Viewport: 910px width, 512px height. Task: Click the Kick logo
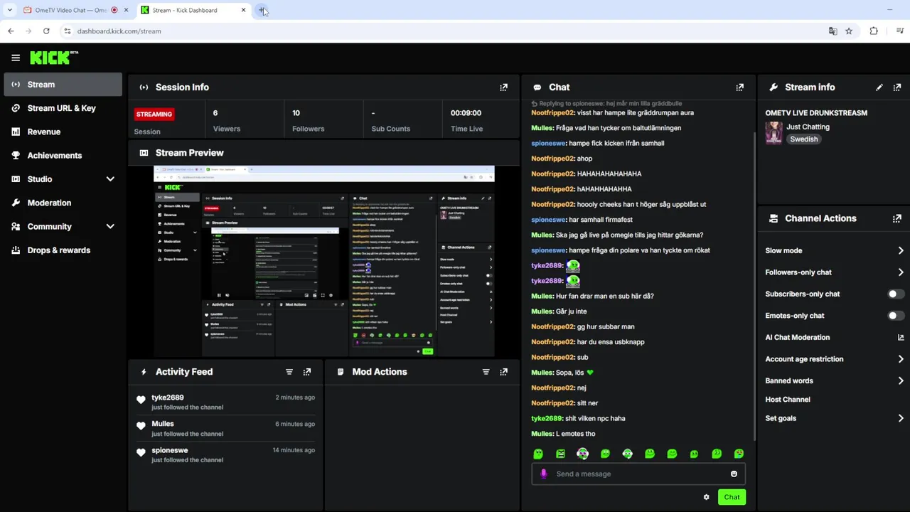53,58
